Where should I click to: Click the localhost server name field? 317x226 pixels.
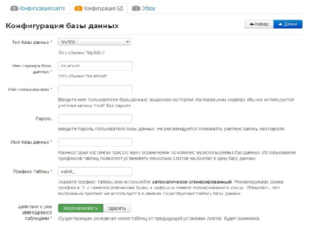click(x=95, y=66)
